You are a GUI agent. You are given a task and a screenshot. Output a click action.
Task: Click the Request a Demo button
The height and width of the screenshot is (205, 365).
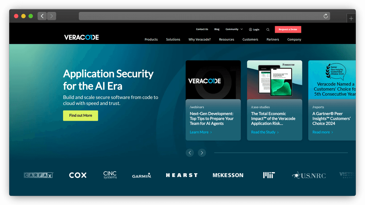[288, 29]
